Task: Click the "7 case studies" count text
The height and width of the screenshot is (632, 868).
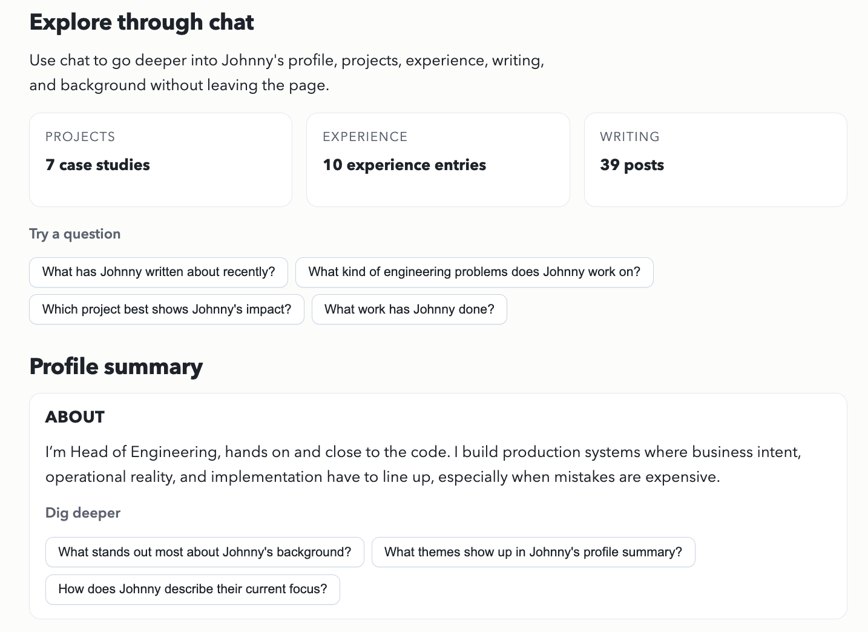Action: click(98, 165)
